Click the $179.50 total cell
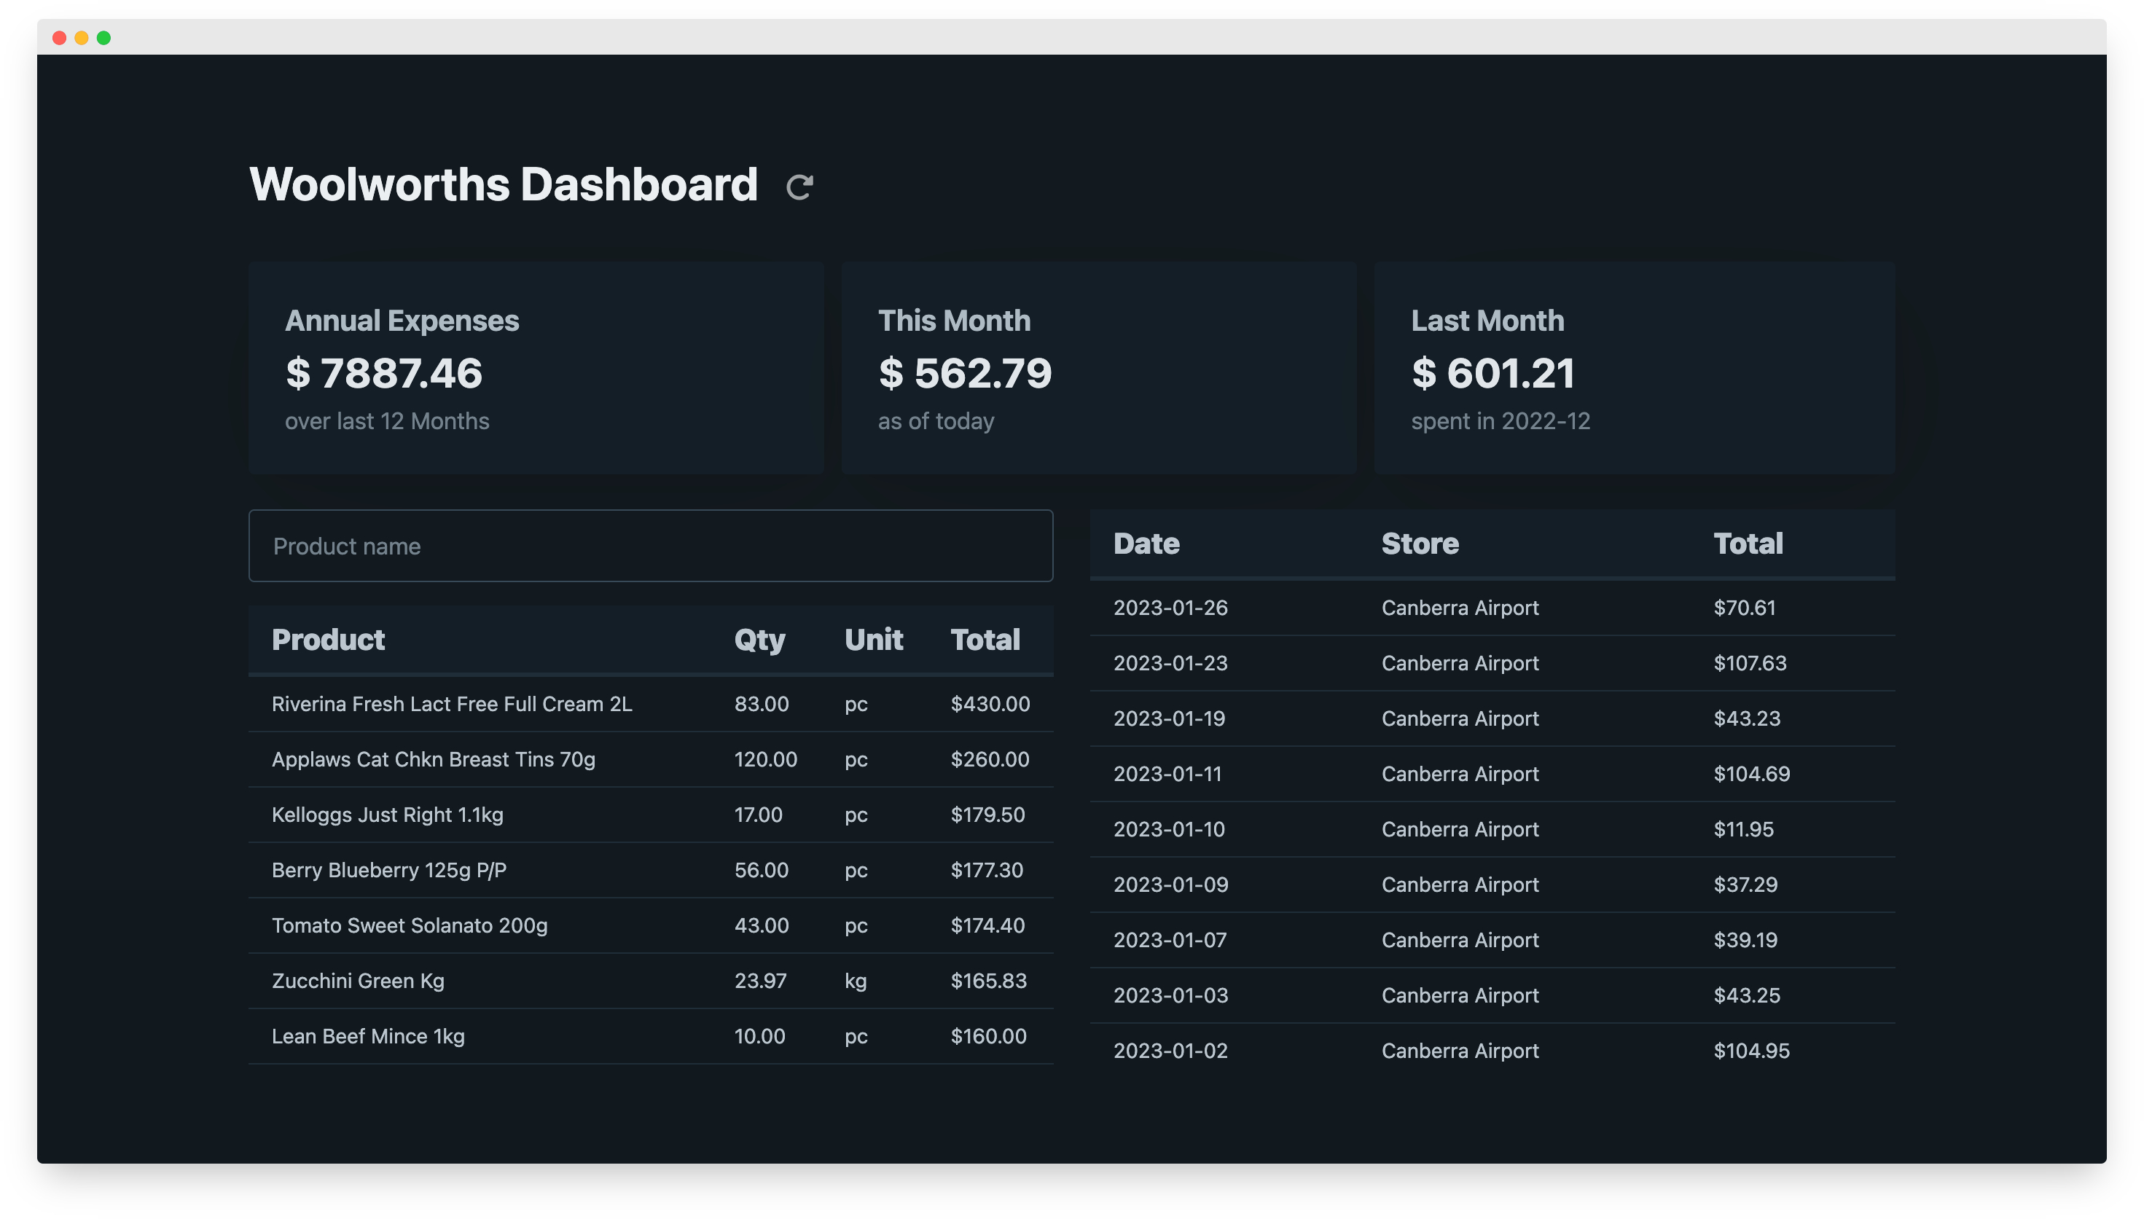 [x=987, y=815]
